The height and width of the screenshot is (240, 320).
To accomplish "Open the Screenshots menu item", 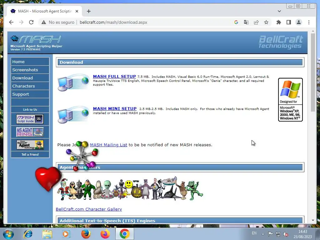I will tap(30, 70).
